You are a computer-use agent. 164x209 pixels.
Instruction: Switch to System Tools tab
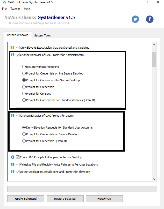pyautogui.click(x=42, y=35)
